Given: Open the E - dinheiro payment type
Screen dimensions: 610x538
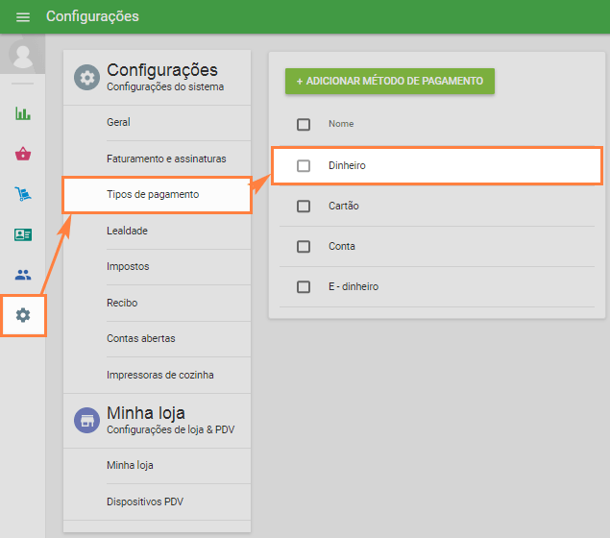Looking at the screenshot, I should point(437,287).
